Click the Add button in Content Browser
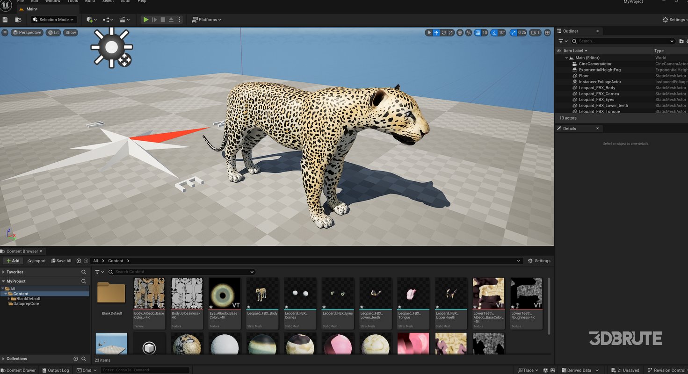 point(12,260)
